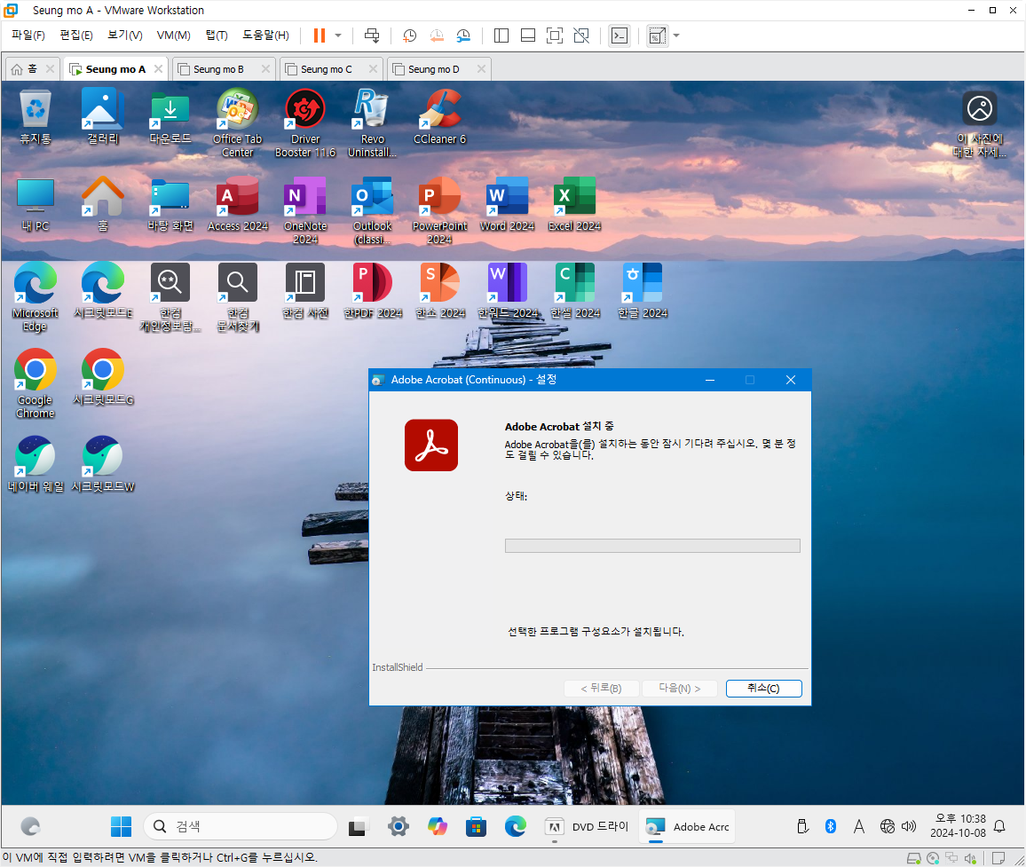Open Settings gear in the guest taskbar
This screenshot has width=1026, height=867.
[398, 826]
